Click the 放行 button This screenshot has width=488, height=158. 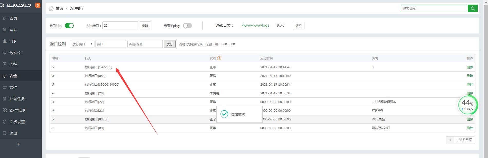click(169, 44)
